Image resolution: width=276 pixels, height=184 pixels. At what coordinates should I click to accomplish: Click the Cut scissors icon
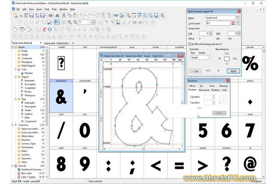click(x=64, y=15)
